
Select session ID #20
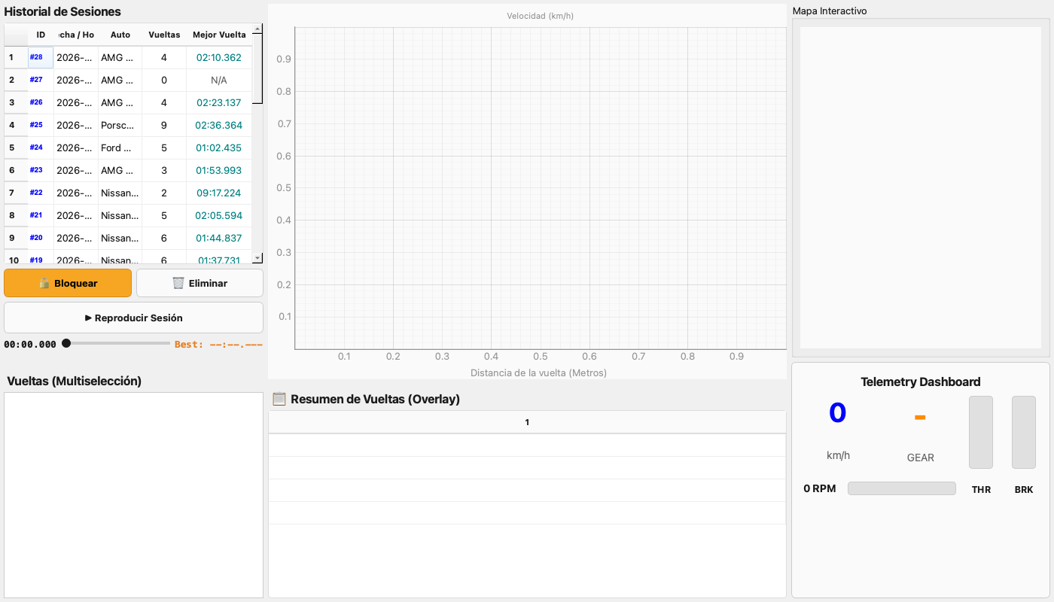pyautogui.click(x=41, y=238)
